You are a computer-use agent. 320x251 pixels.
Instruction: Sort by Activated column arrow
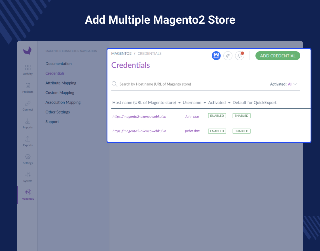click(229, 103)
